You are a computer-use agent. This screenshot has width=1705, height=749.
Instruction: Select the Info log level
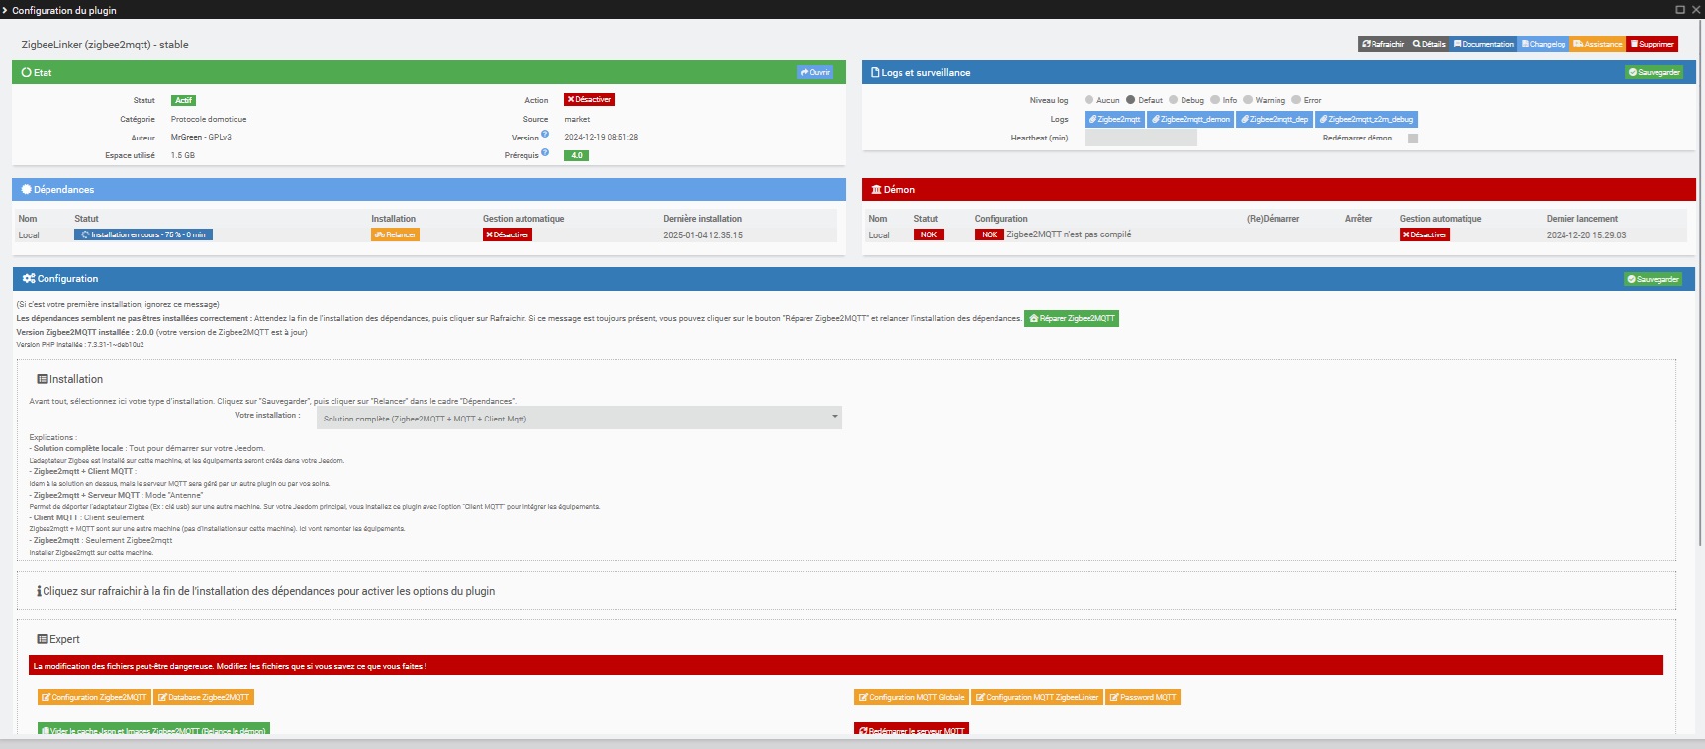(x=1215, y=100)
